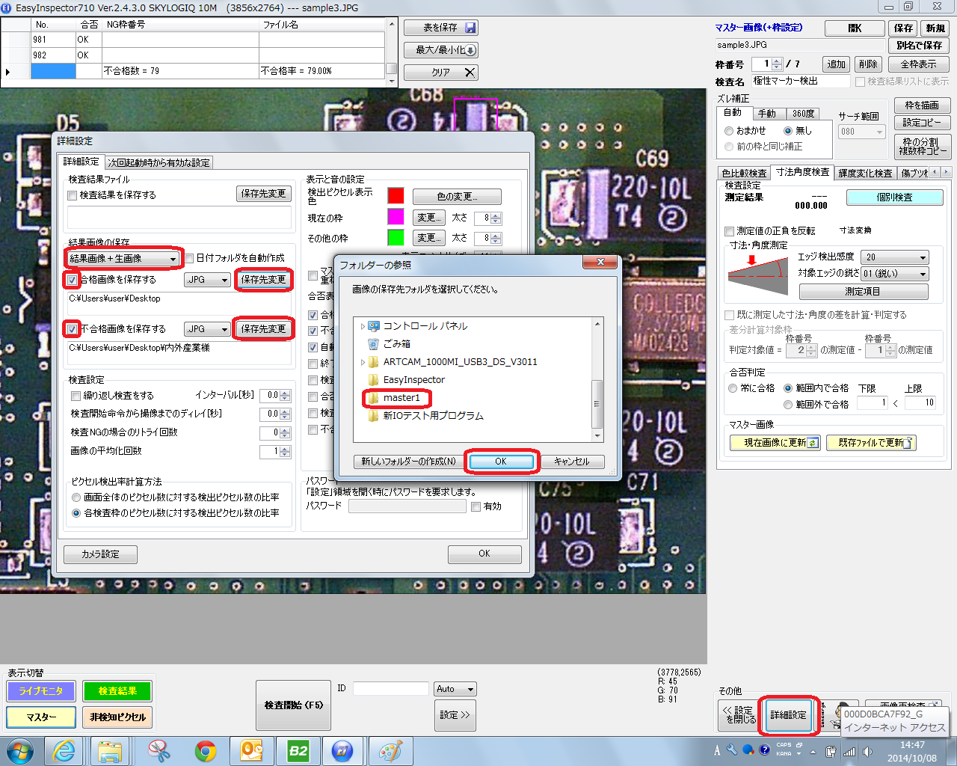Expand ARTCAM_1000MI folder tree node
The image size is (957, 766).
tap(363, 362)
